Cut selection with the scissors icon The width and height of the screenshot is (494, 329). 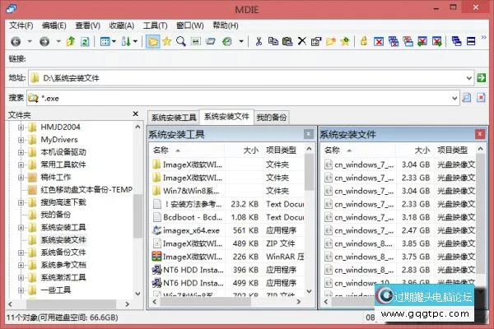coord(259,41)
